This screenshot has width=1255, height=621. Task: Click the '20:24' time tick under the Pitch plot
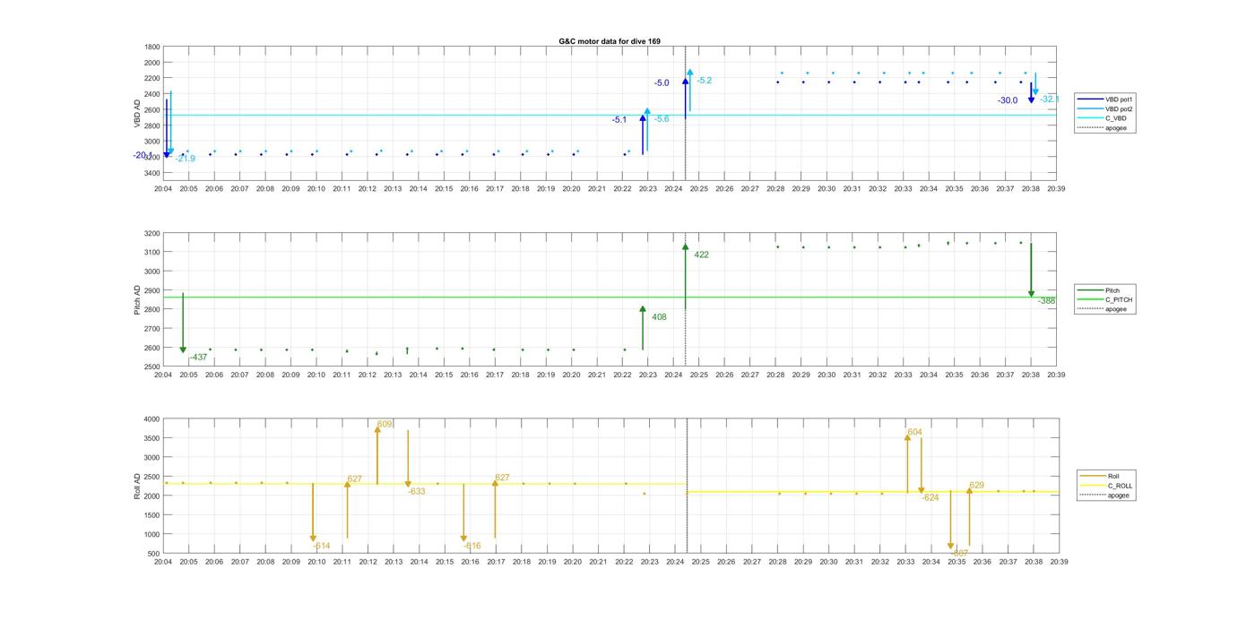point(673,375)
